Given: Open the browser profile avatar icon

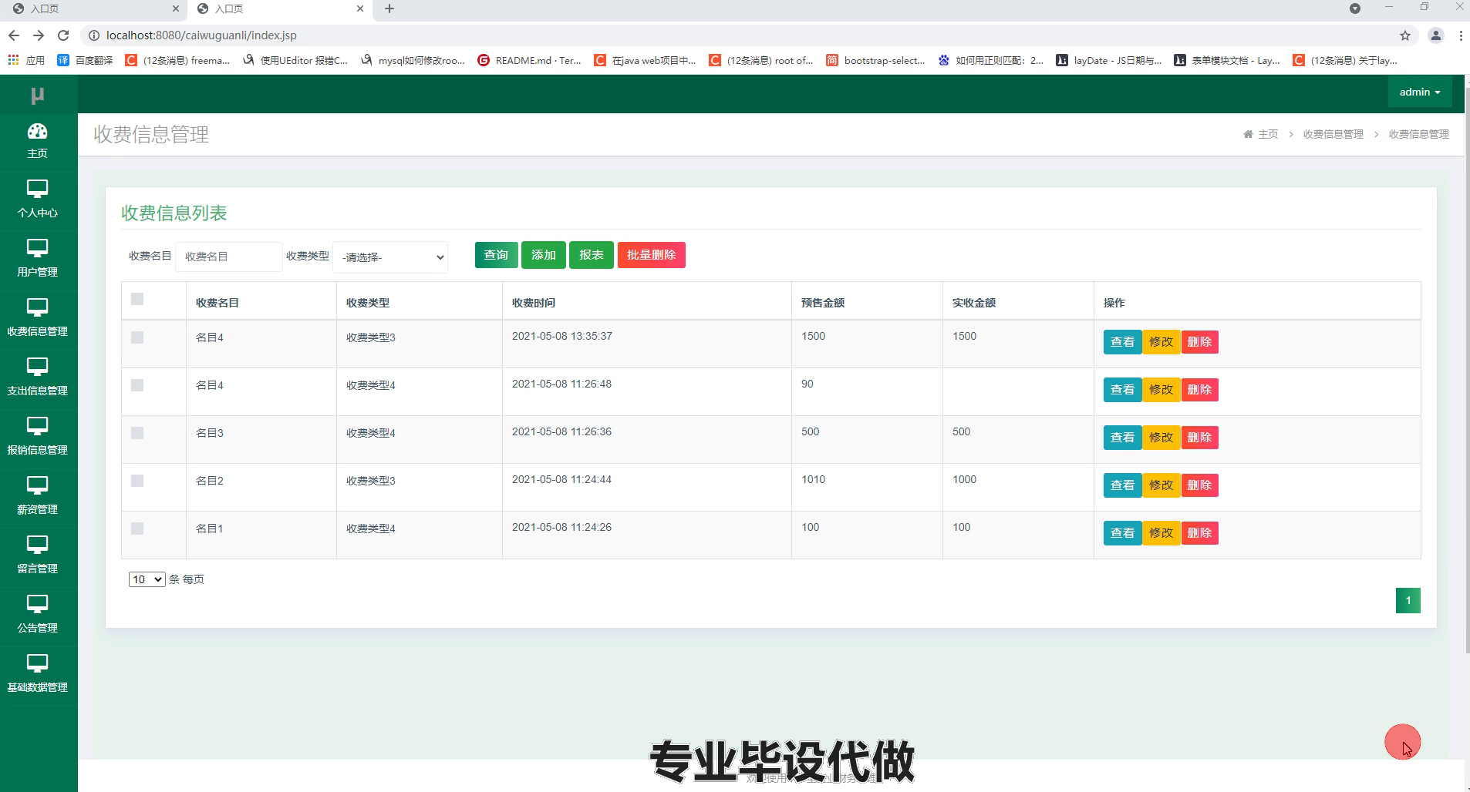Looking at the screenshot, I should 1436,35.
